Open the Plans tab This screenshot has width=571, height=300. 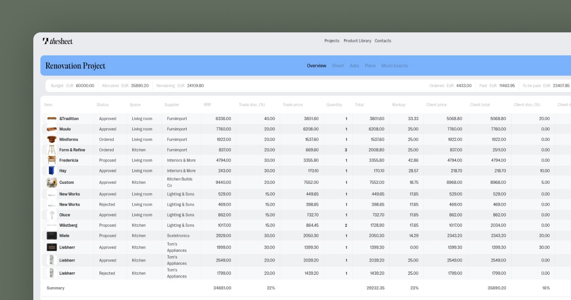point(370,66)
